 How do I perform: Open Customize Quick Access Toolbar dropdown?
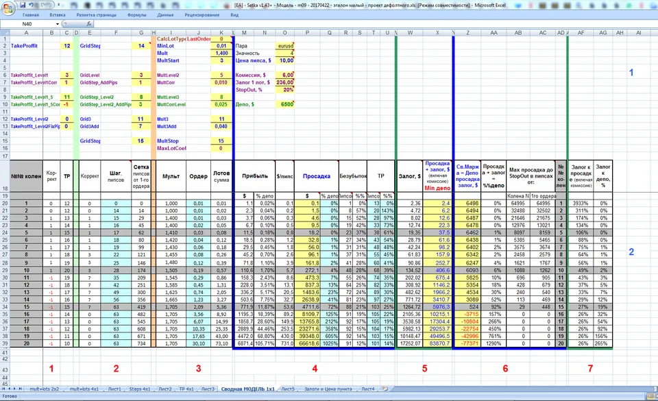click(59, 5)
